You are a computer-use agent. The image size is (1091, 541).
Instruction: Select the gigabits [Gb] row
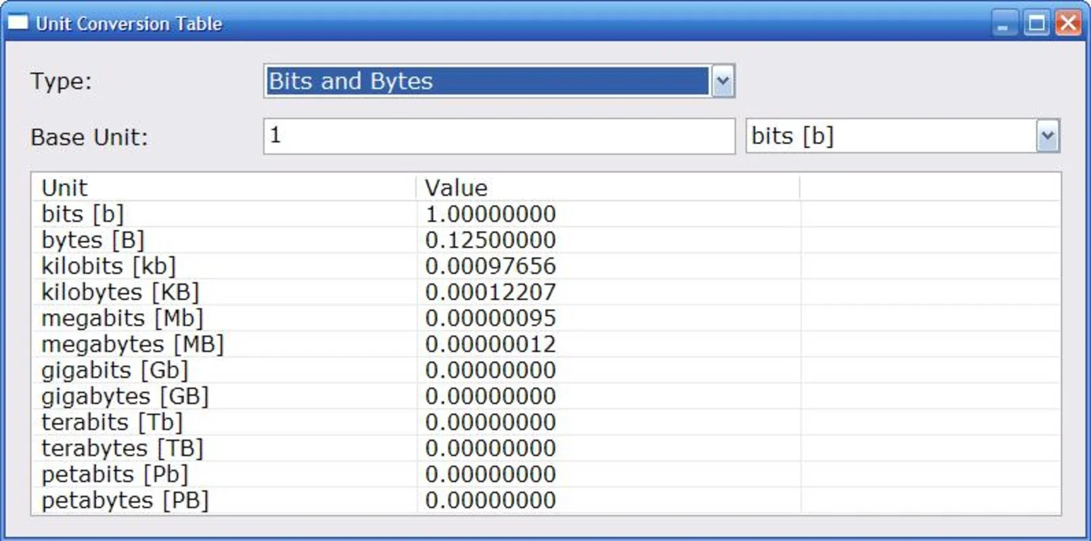point(545,370)
